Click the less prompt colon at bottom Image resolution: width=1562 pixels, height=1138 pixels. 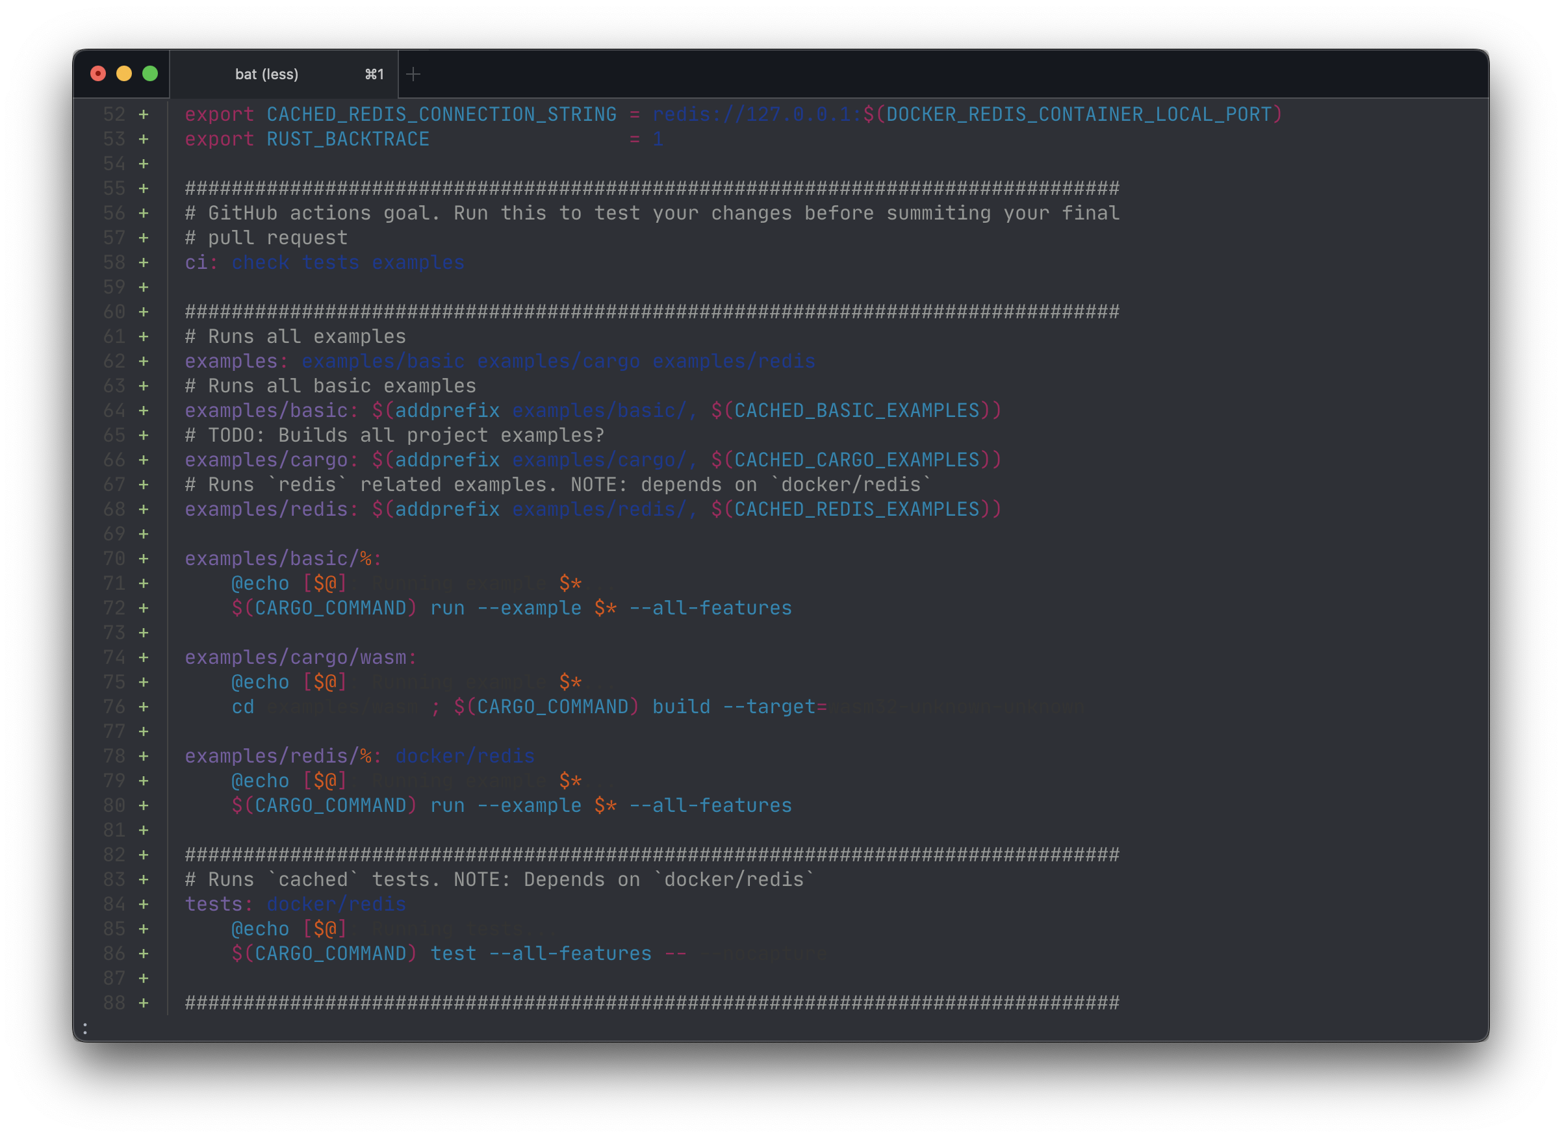[84, 1028]
